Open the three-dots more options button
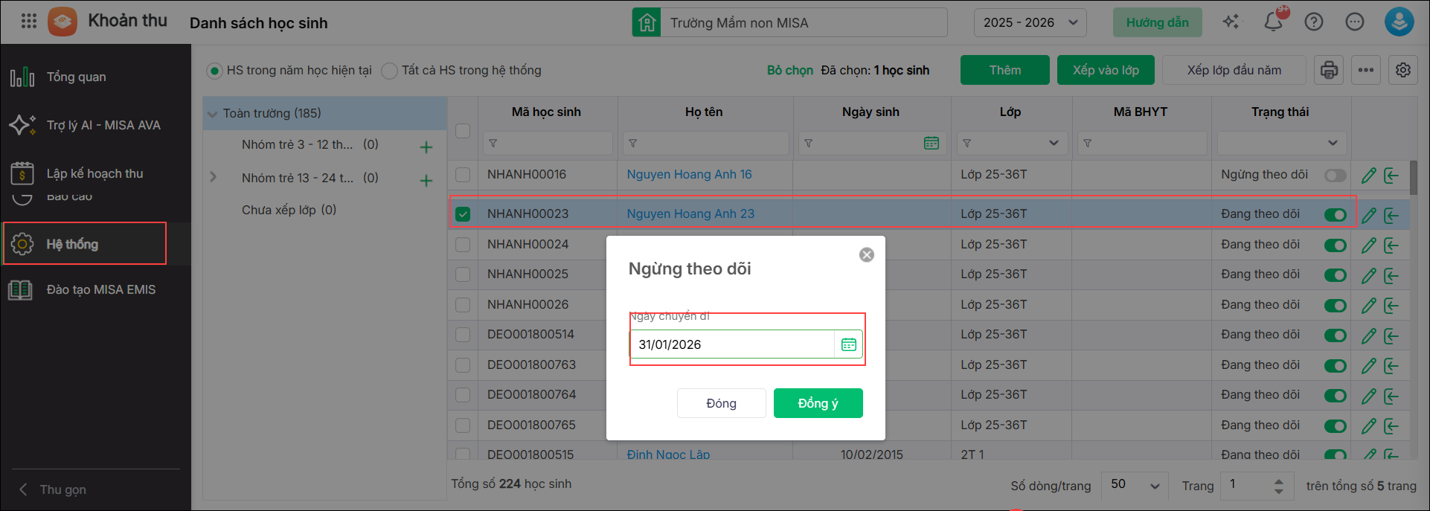 (1366, 70)
